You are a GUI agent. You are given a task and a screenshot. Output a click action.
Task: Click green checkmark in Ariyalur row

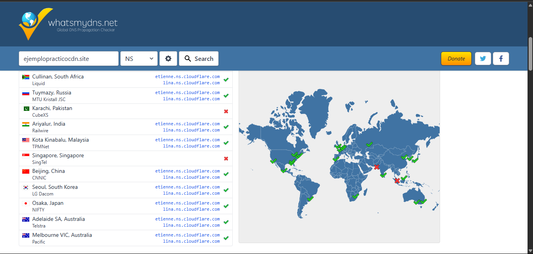click(226, 127)
